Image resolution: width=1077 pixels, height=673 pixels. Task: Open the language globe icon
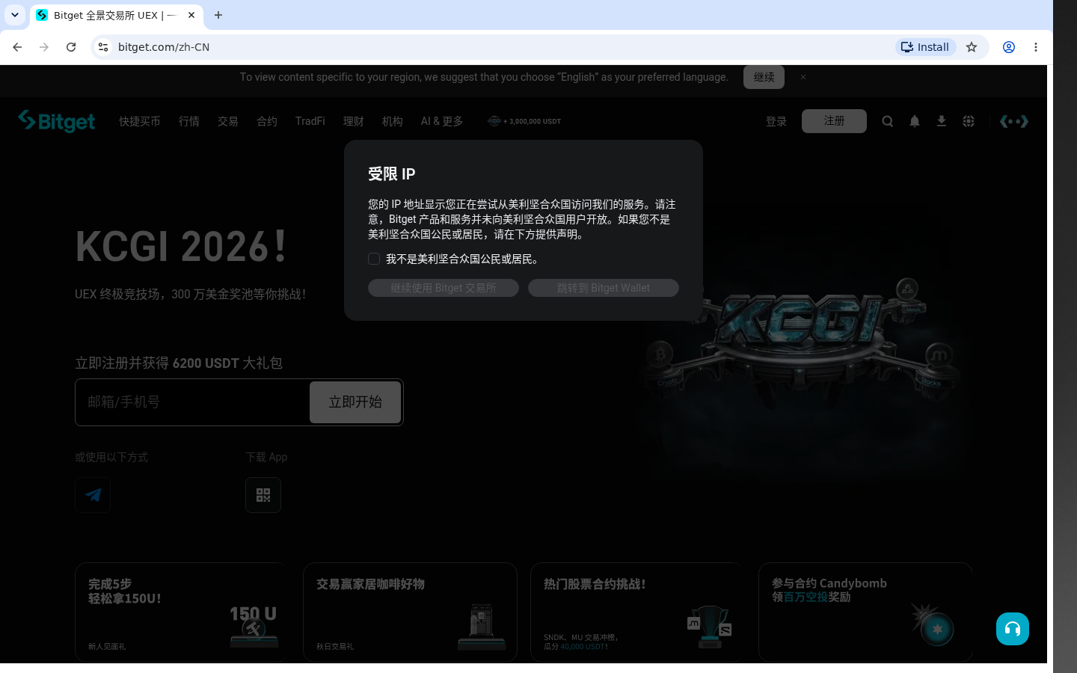969,121
